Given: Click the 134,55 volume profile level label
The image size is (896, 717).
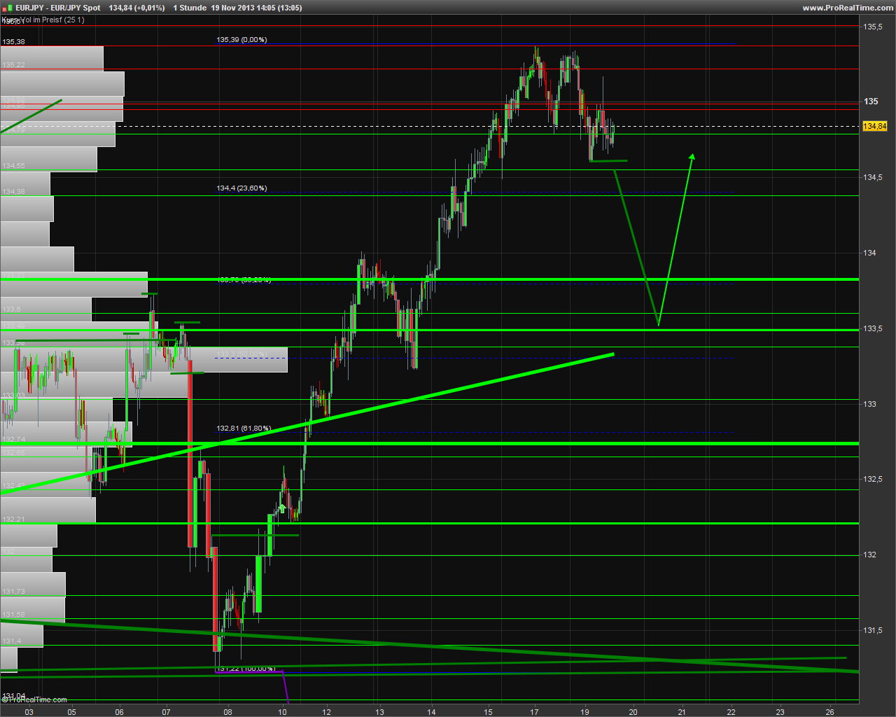Looking at the screenshot, I should coord(13,166).
